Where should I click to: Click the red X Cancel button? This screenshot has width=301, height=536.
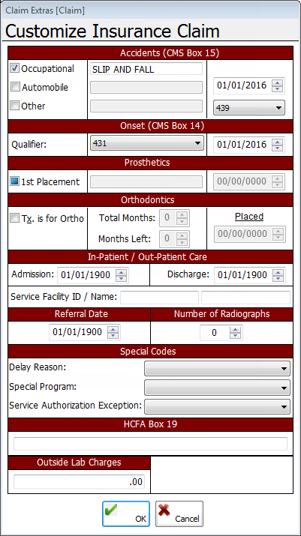(179, 514)
